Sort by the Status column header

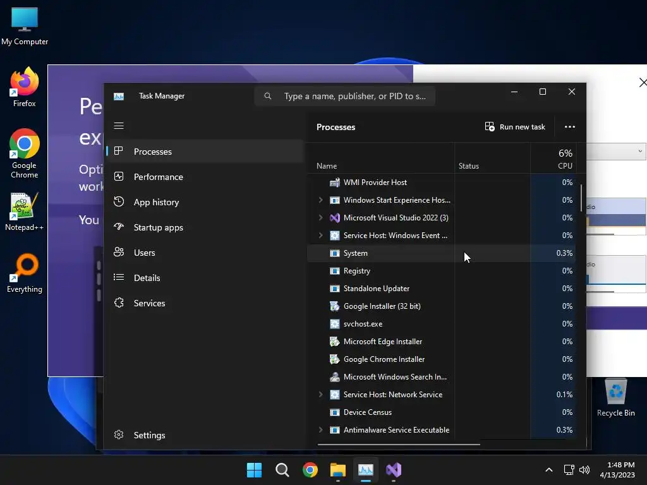coord(492,158)
